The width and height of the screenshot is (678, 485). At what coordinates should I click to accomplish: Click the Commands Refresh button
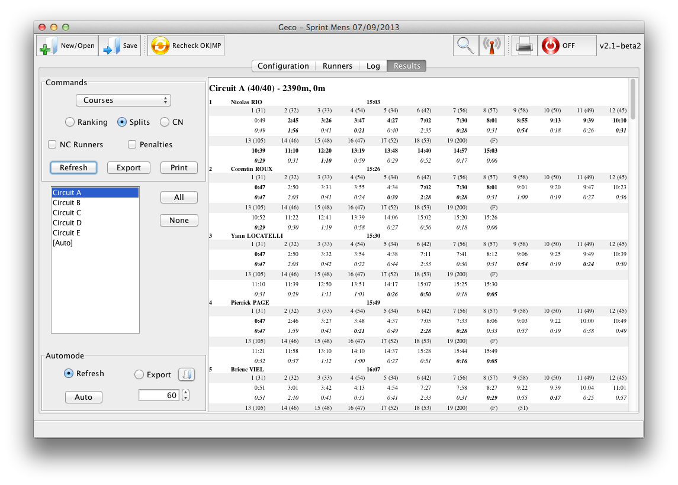(73, 167)
